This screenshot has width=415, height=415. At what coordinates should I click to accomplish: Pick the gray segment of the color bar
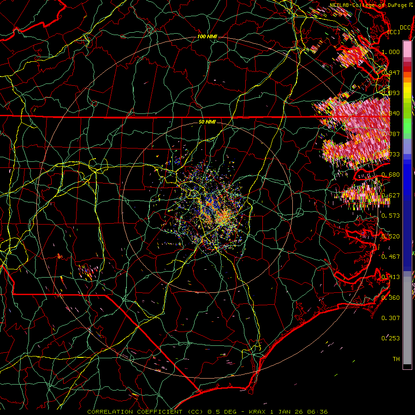407,320
